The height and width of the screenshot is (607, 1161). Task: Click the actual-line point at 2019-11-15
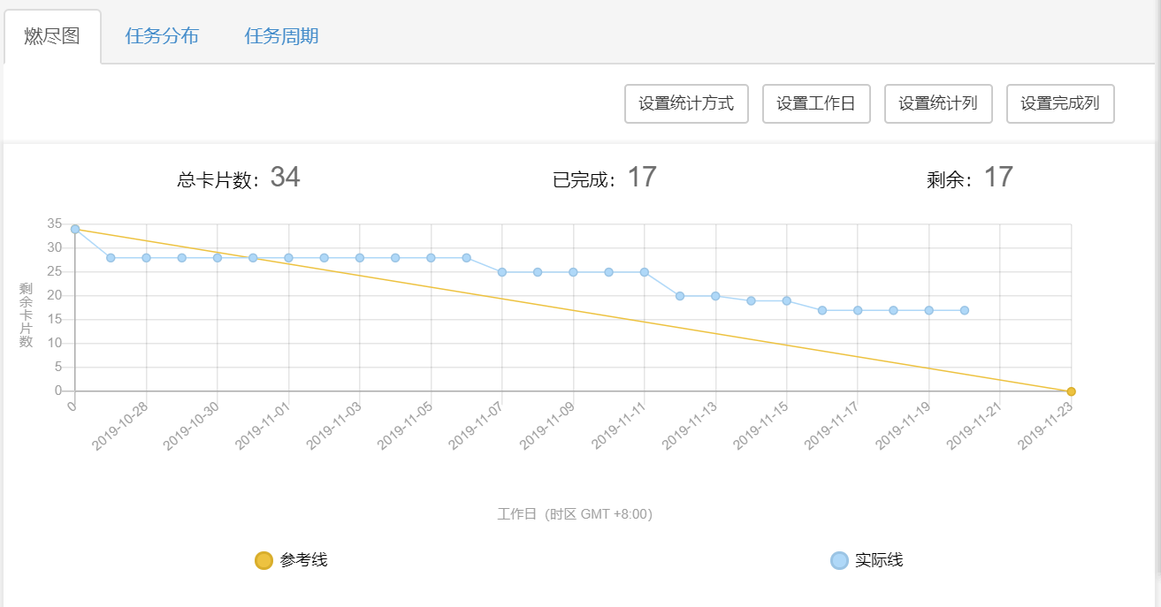coord(786,300)
